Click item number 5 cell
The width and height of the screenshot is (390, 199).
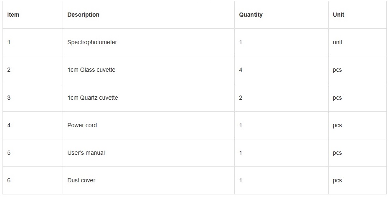(9, 153)
